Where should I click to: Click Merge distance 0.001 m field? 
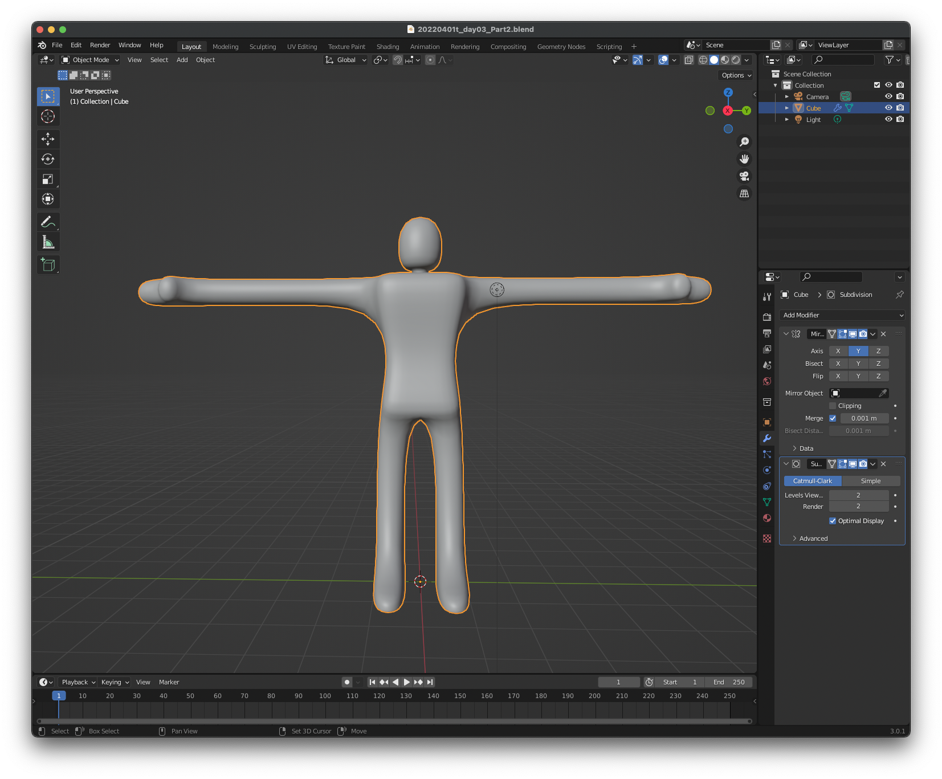[864, 418]
